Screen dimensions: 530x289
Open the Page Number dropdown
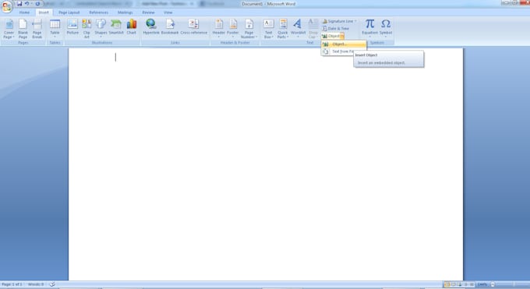pos(249,29)
